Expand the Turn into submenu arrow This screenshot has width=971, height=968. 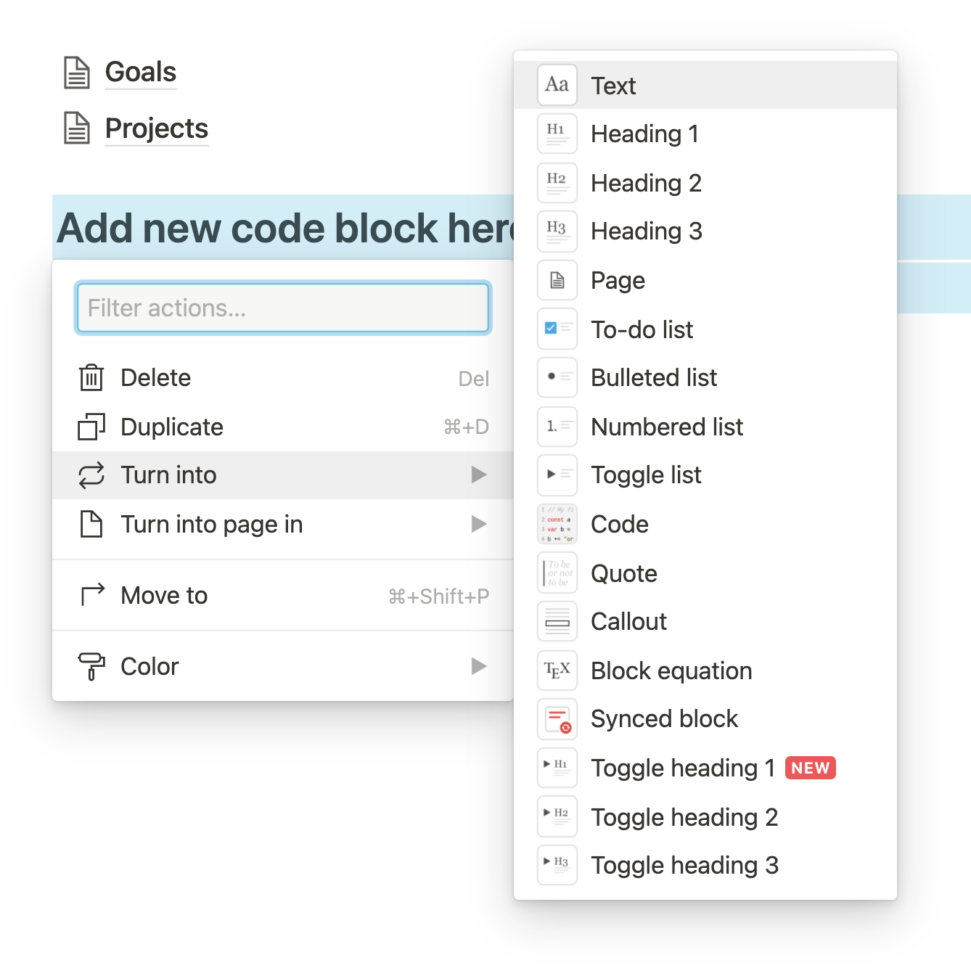pyautogui.click(x=479, y=475)
